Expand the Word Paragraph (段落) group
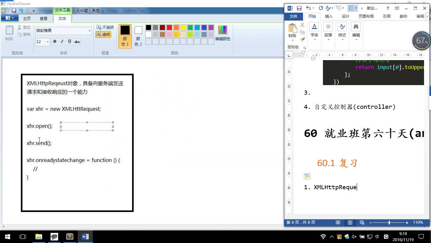The width and height of the screenshot is (431, 243). [x=328, y=32]
